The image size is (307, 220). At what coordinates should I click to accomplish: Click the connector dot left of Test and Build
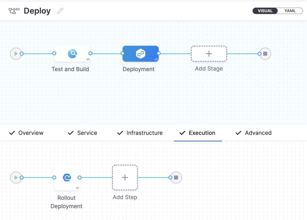tap(54, 53)
